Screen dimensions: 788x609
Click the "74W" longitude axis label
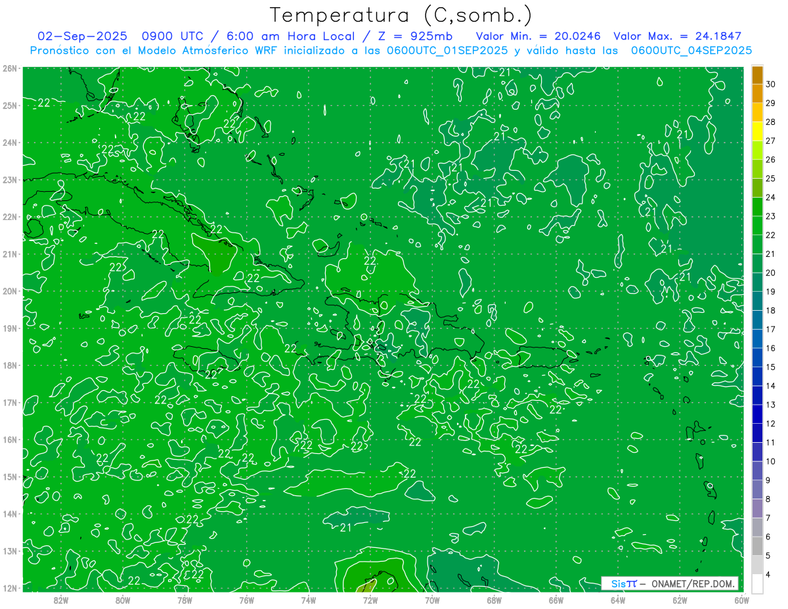click(309, 600)
